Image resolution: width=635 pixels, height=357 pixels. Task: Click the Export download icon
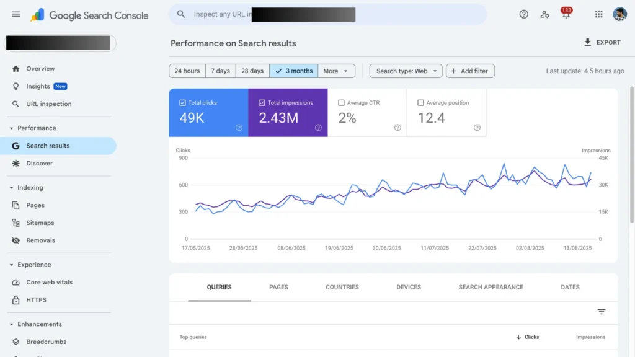[x=587, y=42]
